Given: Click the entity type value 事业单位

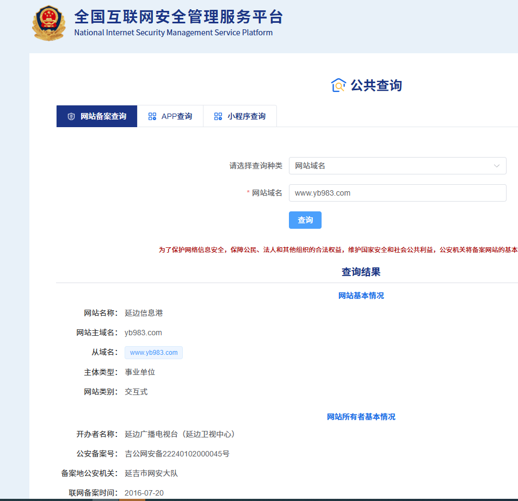Looking at the screenshot, I should pyautogui.click(x=140, y=372).
